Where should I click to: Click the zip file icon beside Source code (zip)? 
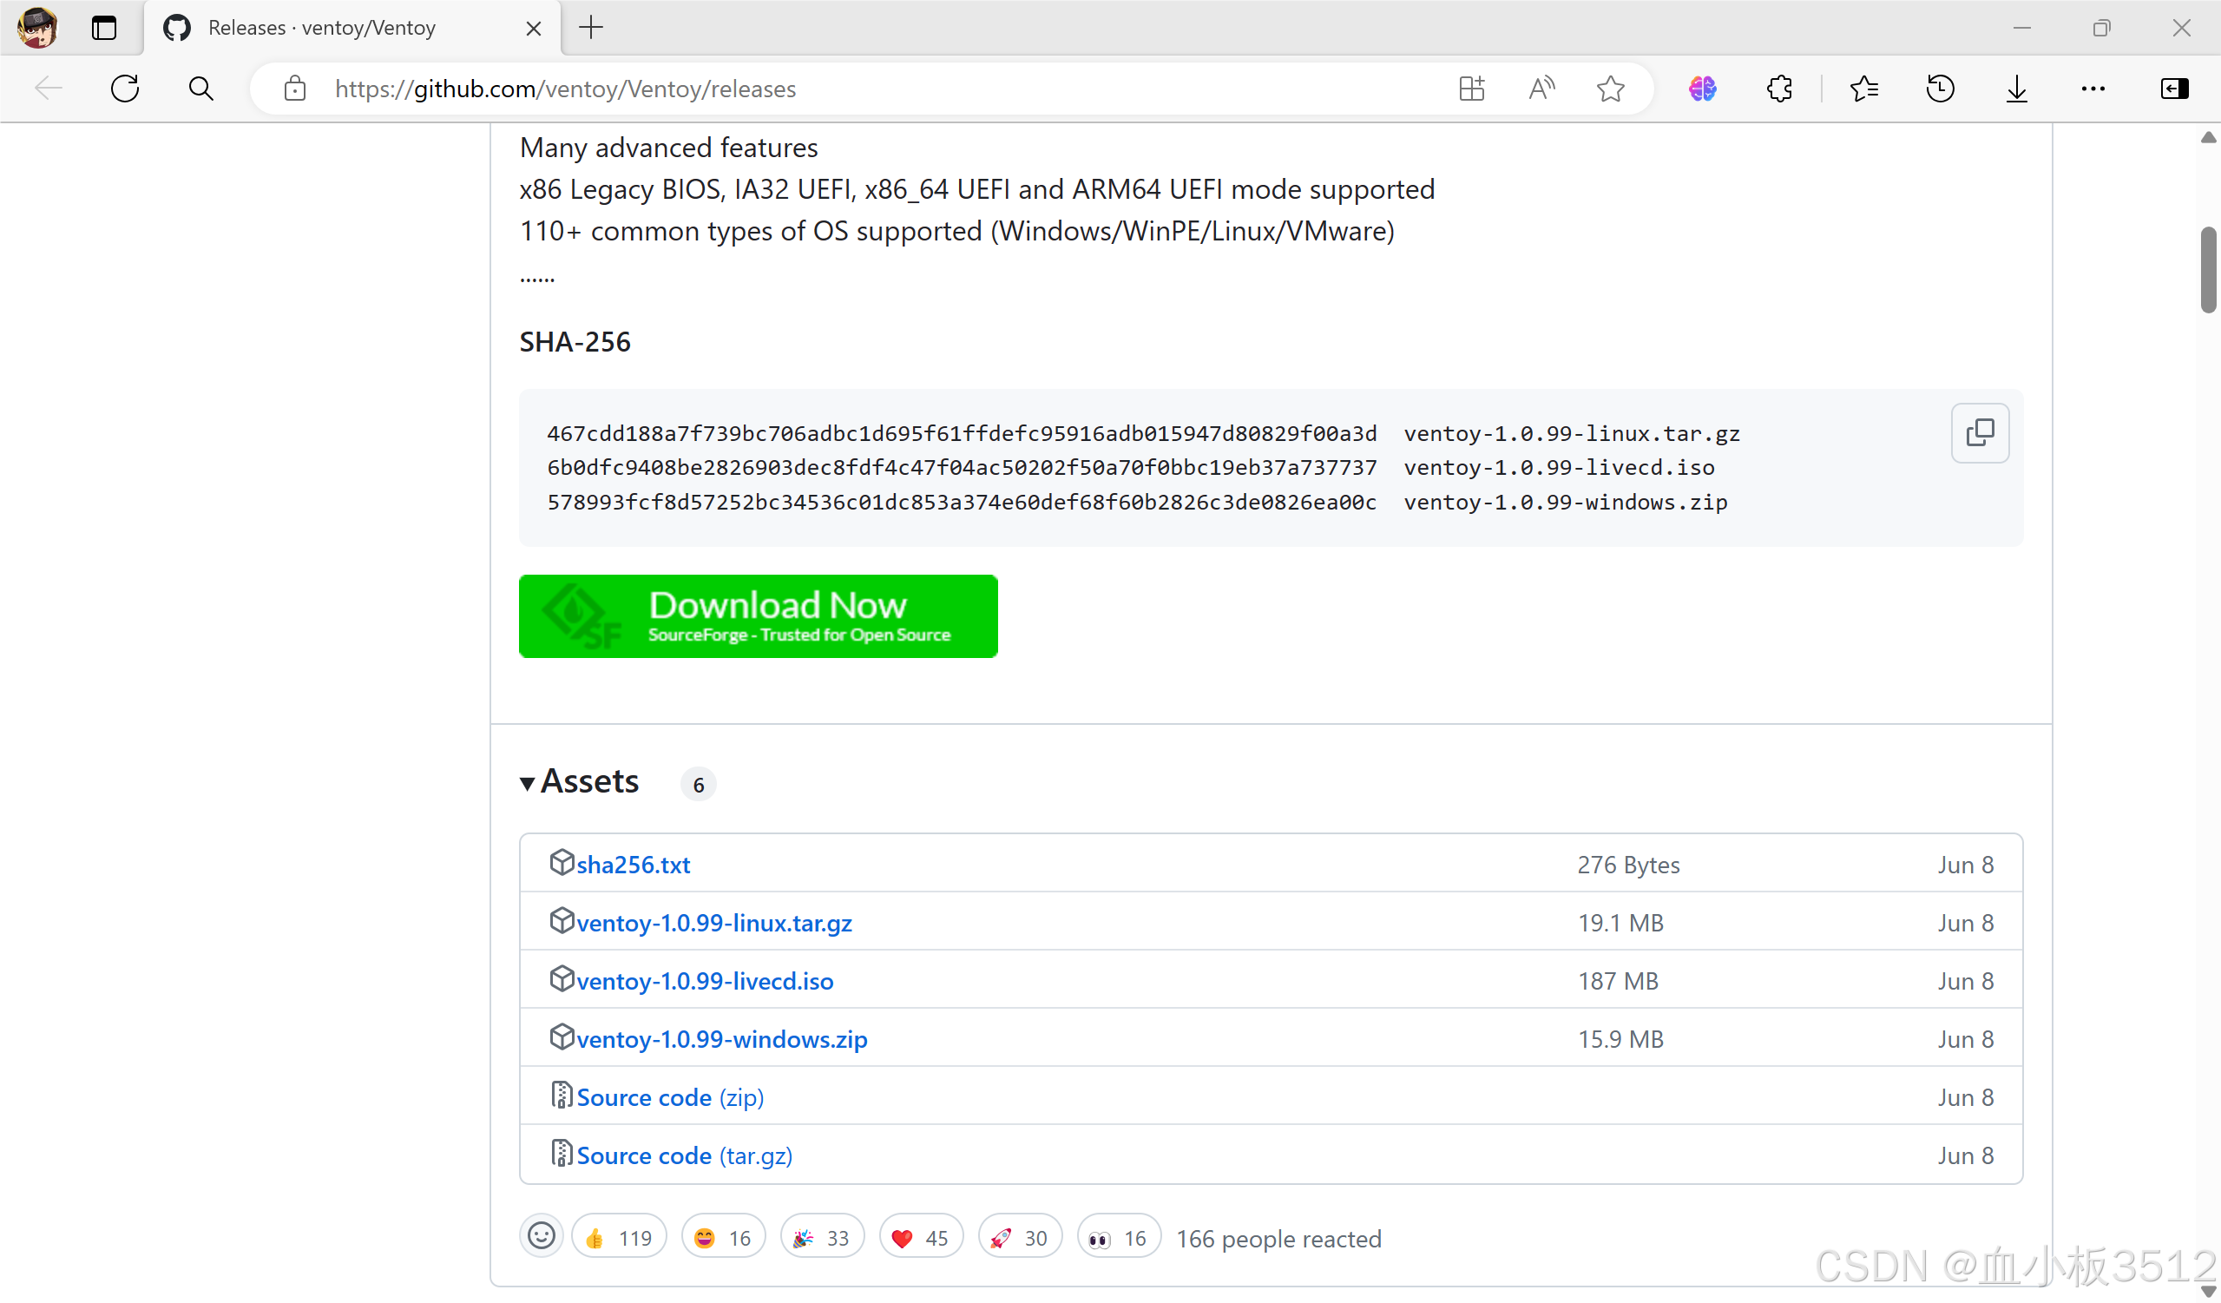click(562, 1095)
